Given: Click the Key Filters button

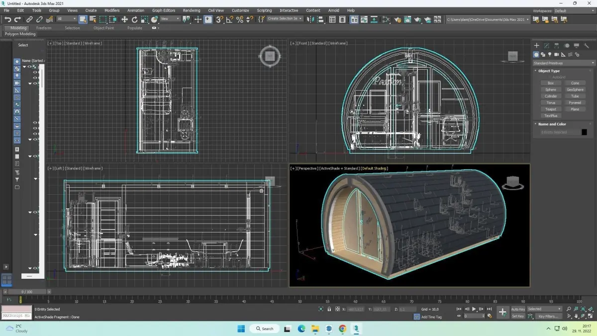Looking at the screenshot, I should click(x=548, y=316).
